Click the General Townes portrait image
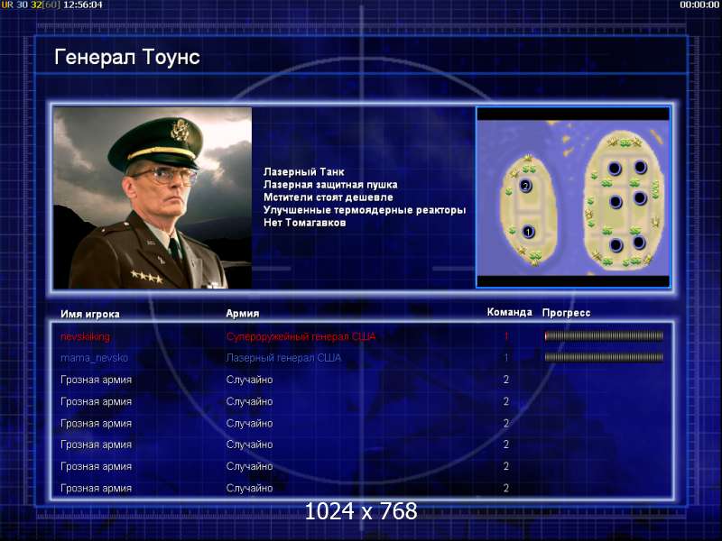The width and height of the screenshot is (722, 541). [x=153, y=197]
